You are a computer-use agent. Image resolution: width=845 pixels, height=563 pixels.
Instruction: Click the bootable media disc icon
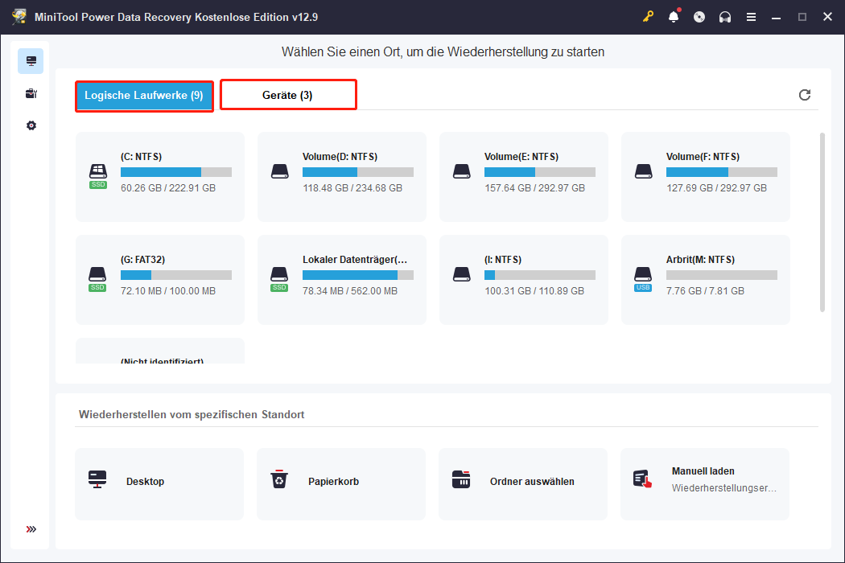click(699, 17)
